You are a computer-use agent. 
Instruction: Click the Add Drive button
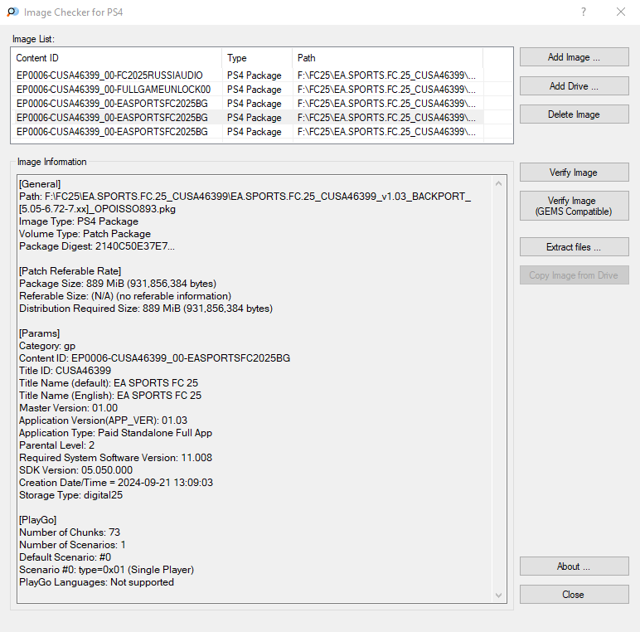click(x=574, y=86)
